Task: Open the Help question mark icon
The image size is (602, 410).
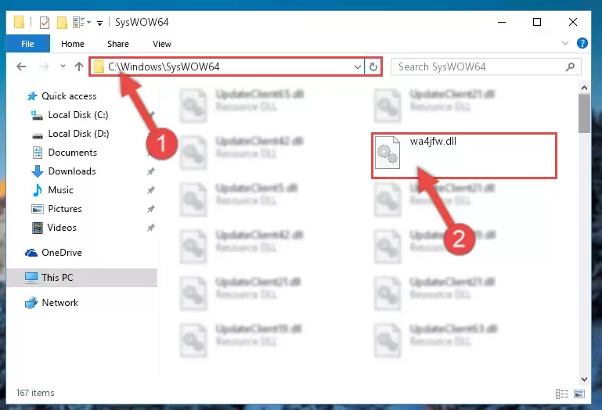Action: [x=582, y=43]
